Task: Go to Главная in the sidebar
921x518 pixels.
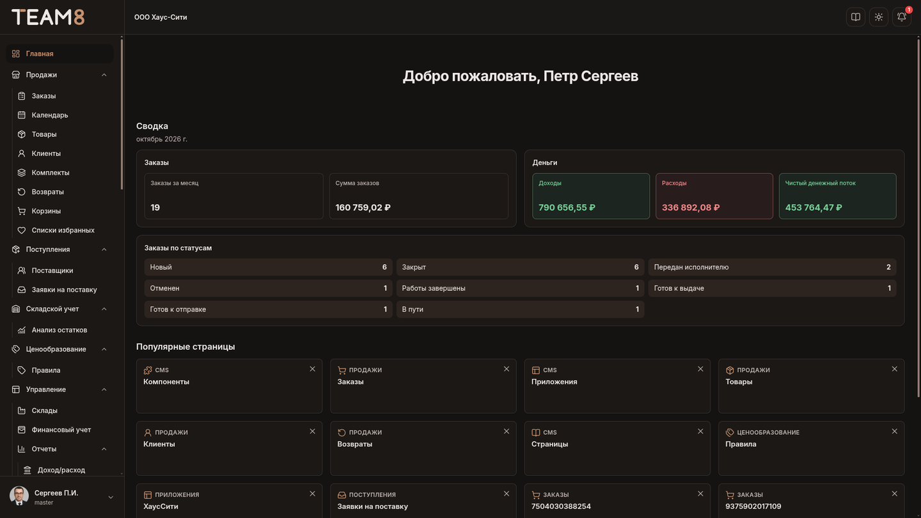Action: point(59,54)
